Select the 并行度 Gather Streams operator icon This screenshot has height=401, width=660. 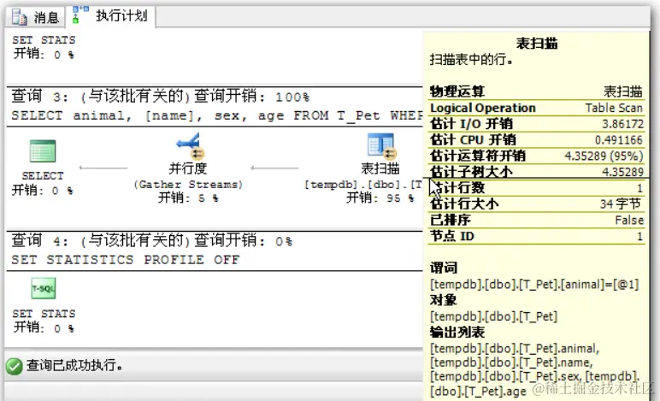pyautogui.click(x=190, y=145)
